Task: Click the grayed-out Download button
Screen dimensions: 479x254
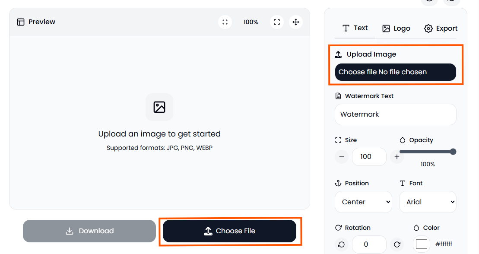Action: click(89, 231)
